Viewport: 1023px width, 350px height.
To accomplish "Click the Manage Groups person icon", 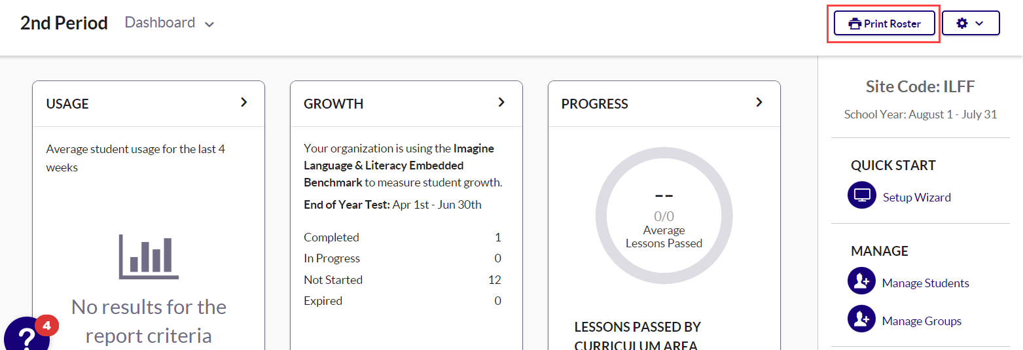I will [x=861, y=319].
